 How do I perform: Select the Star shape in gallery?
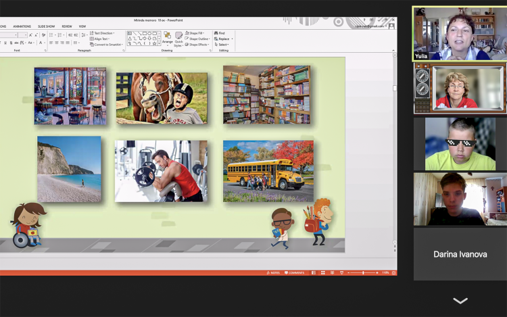click(155, 44)
